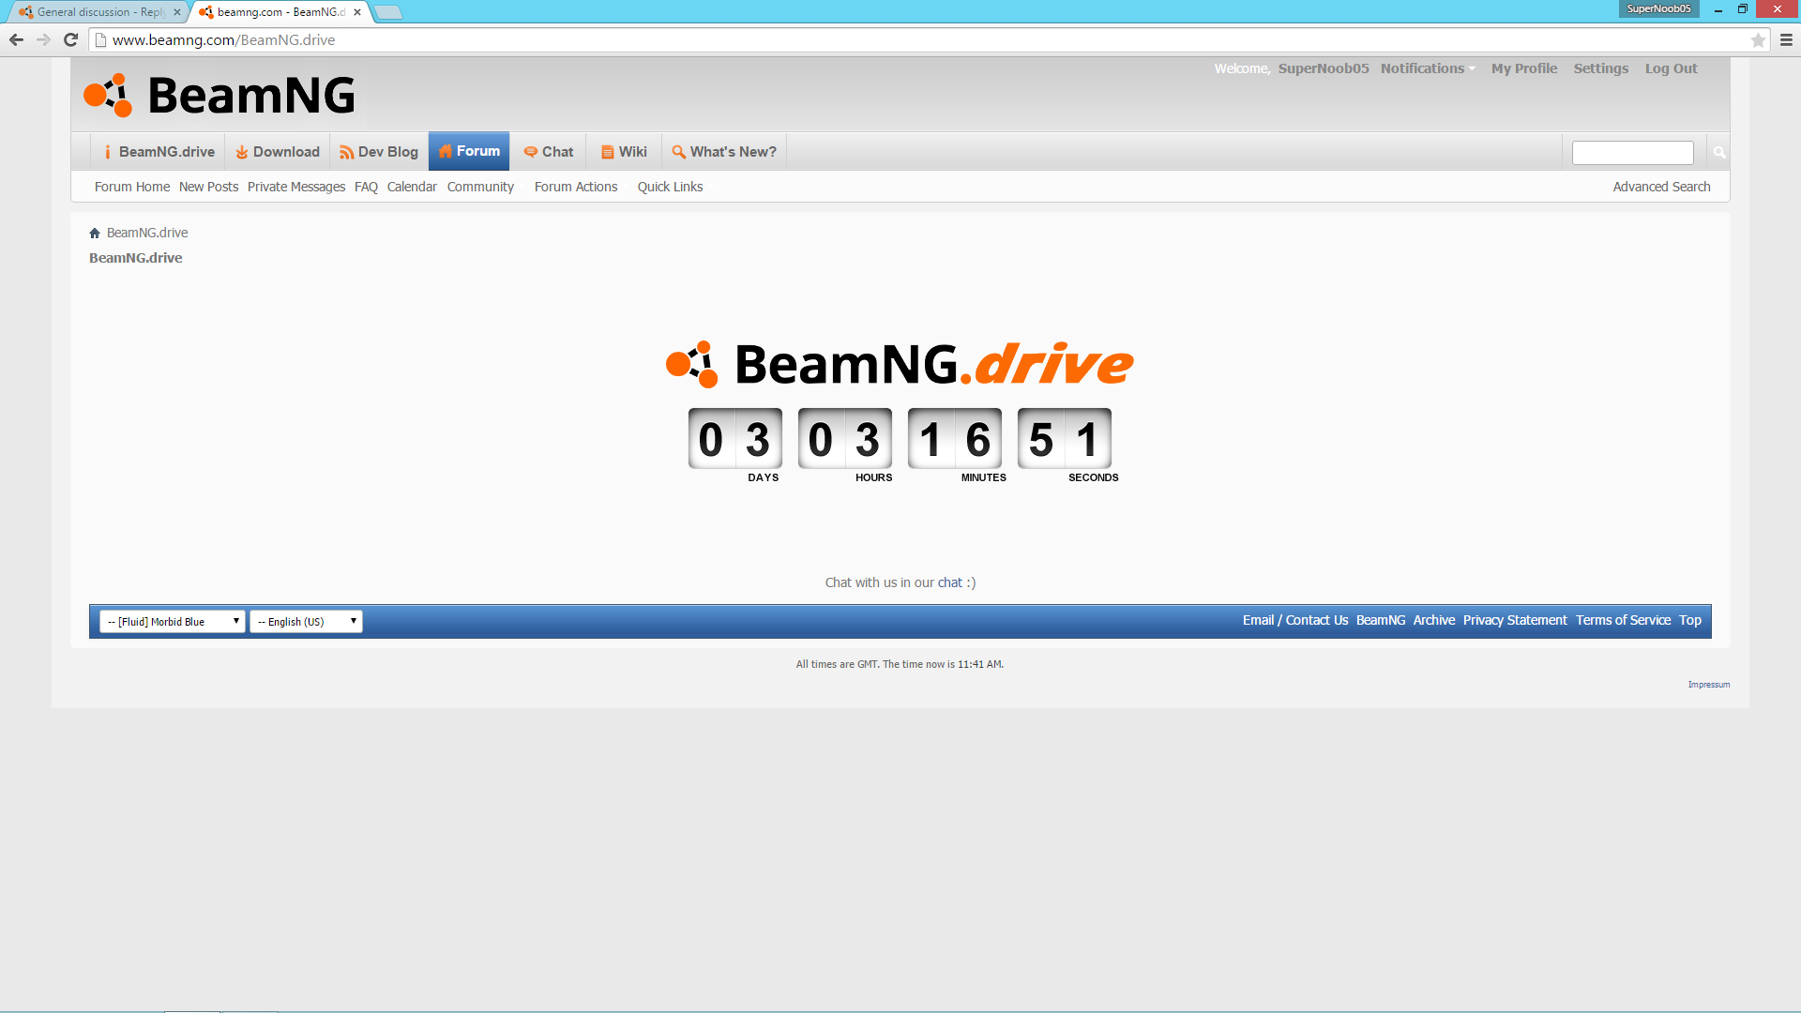Click the Log Out link
Screen dimensions: 1801x1013
tap(1672, 68)
